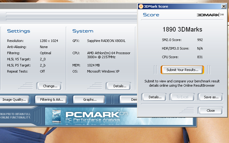The width and height of the screenshot is (229, 143).
Task: Open Filtering & AA options
Action: click(51, 100)
